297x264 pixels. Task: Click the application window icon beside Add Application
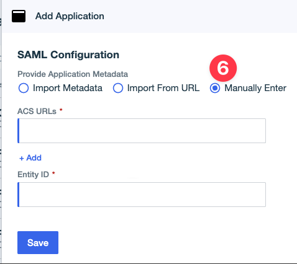(x=19, y=16)
